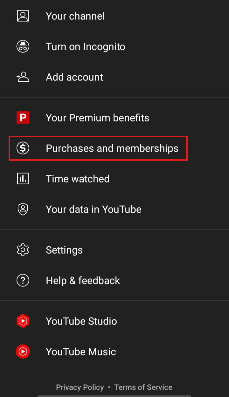The height and width of the screenshot is (397, 229).
Task: Tap the red Premium P icon
Action: tap(23, 118)
